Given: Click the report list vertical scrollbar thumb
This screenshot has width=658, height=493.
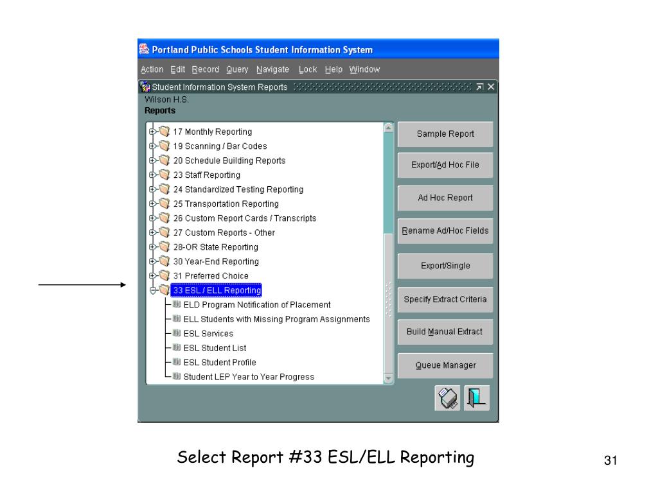Looking at the screenshot, I should coord(388,303).
